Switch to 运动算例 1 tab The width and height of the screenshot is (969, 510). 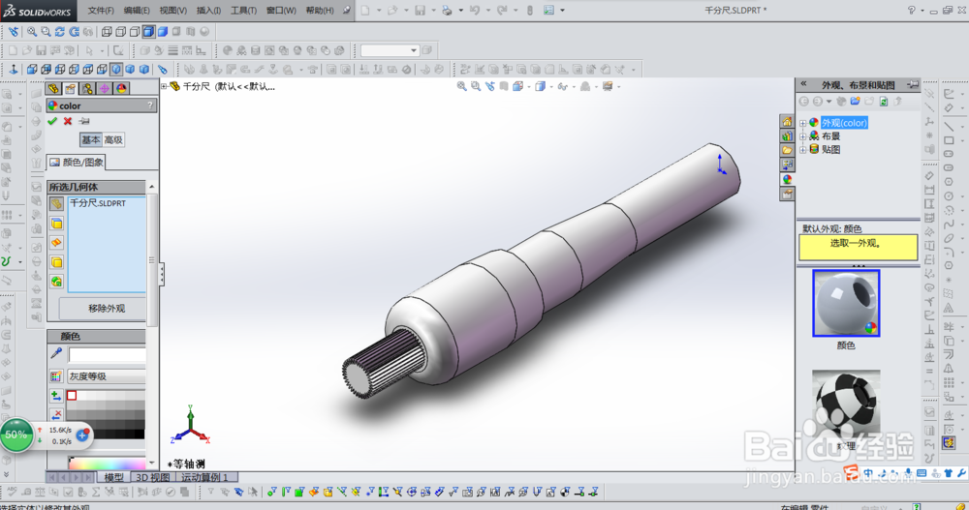[206, 477]
